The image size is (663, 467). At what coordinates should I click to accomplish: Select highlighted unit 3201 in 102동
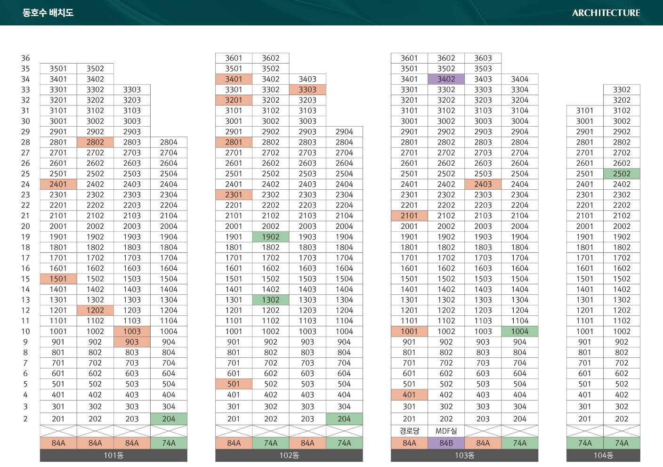(234, 100)
